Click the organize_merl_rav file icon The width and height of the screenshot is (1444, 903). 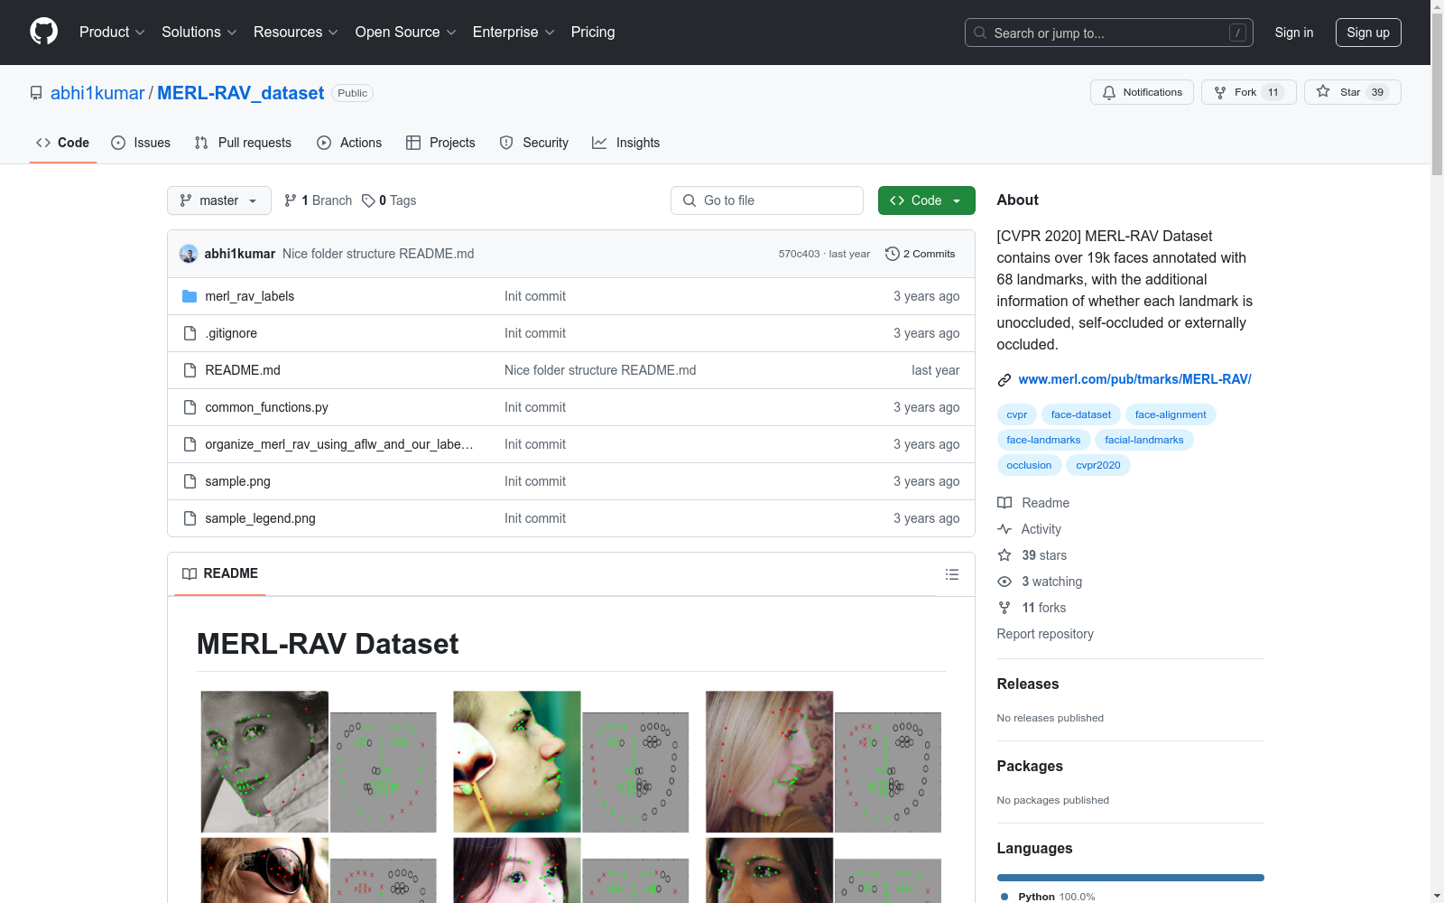(x=190, y=444)
